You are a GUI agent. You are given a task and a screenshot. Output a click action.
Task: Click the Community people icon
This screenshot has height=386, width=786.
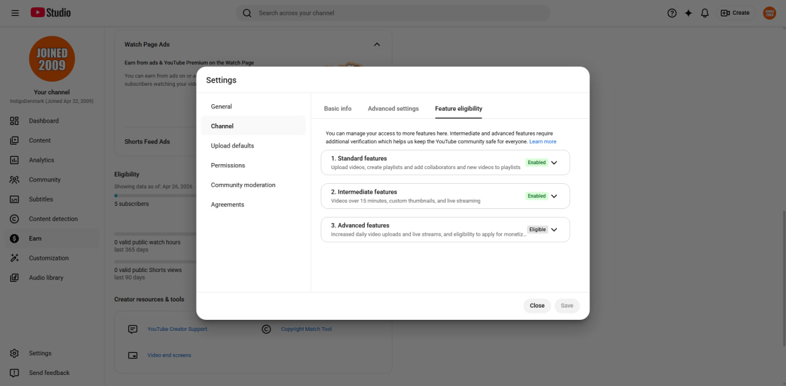click(15, 180)
